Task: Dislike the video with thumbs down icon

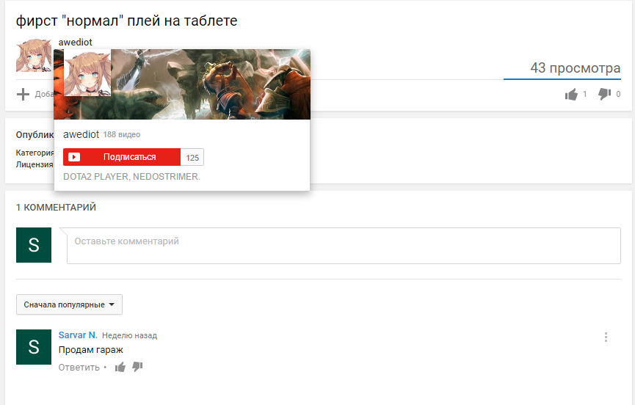Action: (604, 94)
